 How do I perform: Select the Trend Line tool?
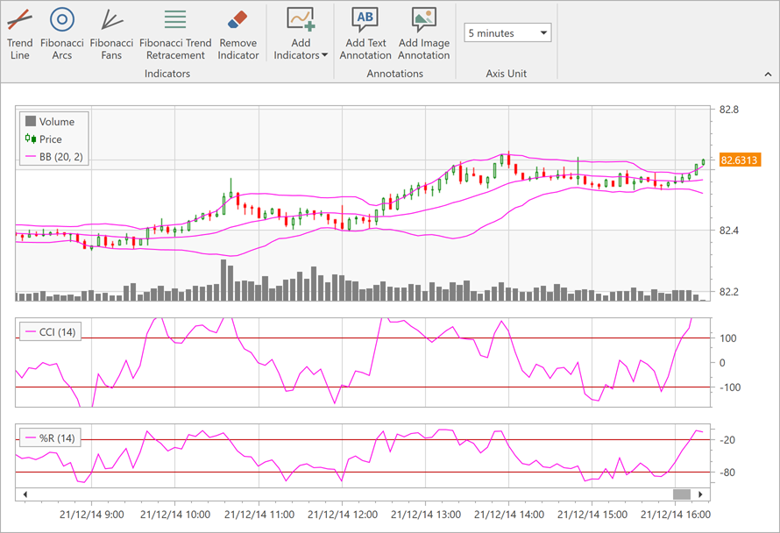pyautogui.click(x=20, y=34)
